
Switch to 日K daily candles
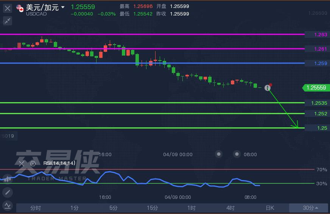coord(269,208)
